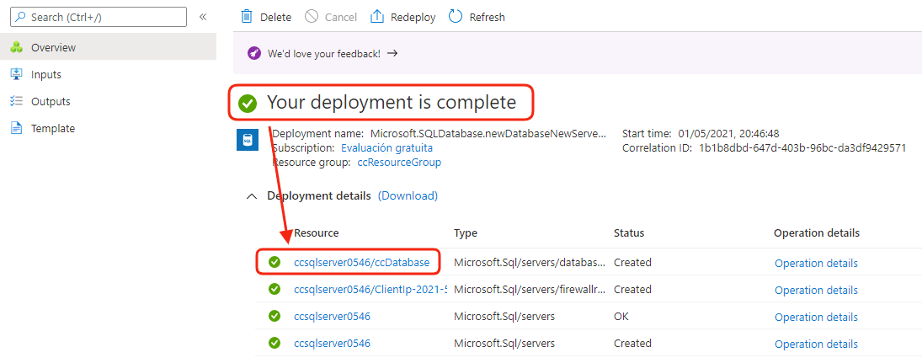Click the OK status cell
Image resolution: width=922 pixels, height=358 pixels.
[621, 317]
